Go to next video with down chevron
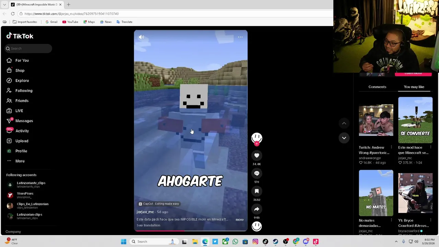Screen dimensions: 439x247 344,138
